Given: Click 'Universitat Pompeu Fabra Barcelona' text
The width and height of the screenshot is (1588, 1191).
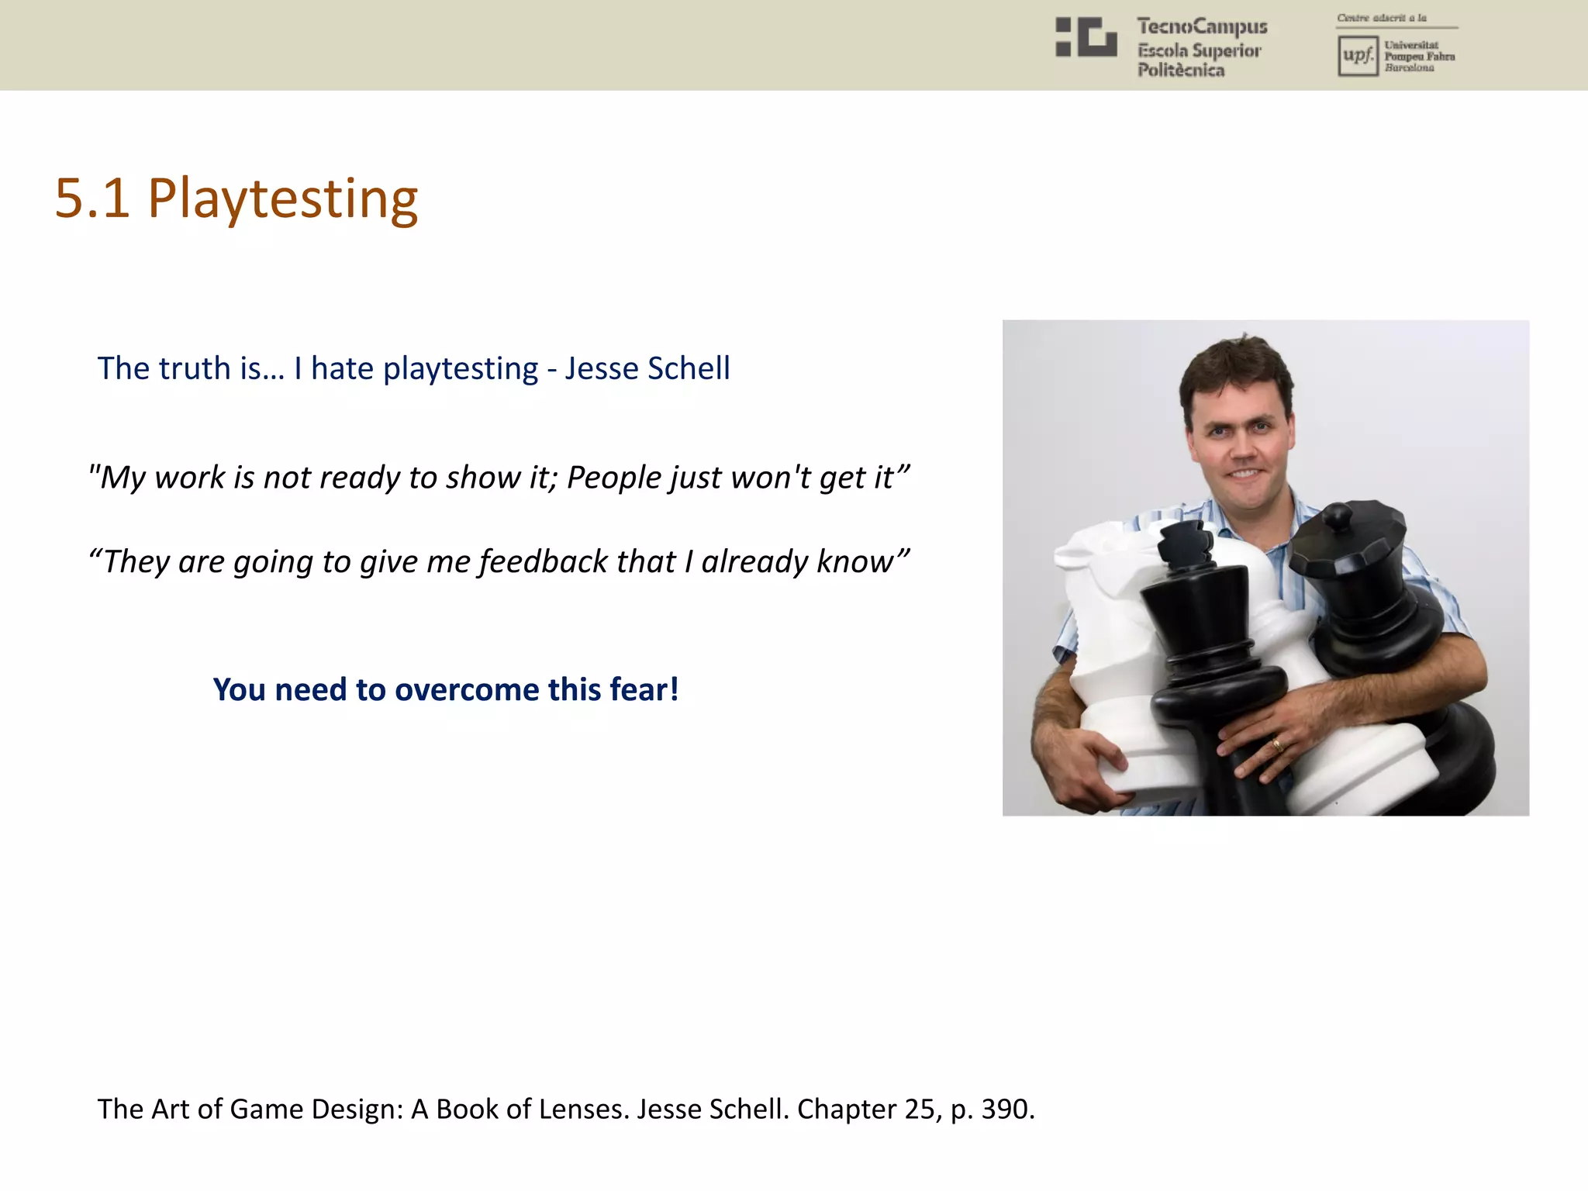Looking at the screenshot, I should click(1420, 57).
